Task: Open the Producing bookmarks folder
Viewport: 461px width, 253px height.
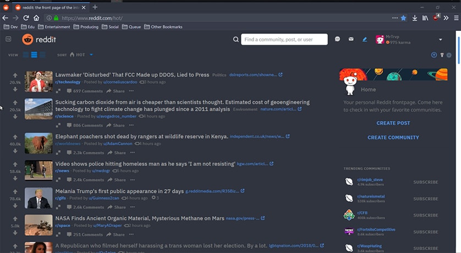Action: click(86, 27)
